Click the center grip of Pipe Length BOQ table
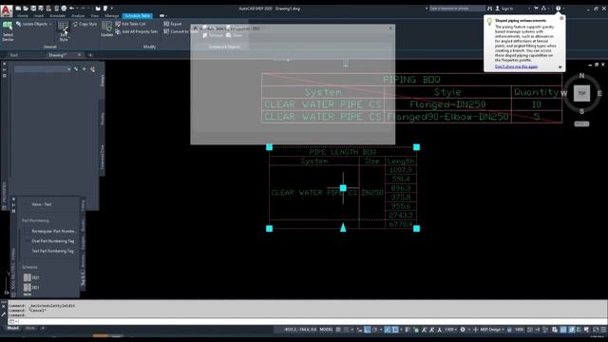This screenshot has height=342, width=608. (x=343, y=188)
